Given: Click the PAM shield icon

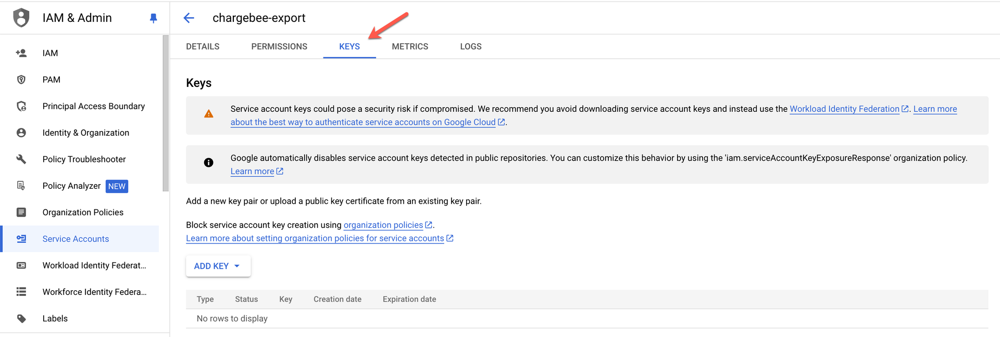Looking at the screenshot, I should [21, 80].
